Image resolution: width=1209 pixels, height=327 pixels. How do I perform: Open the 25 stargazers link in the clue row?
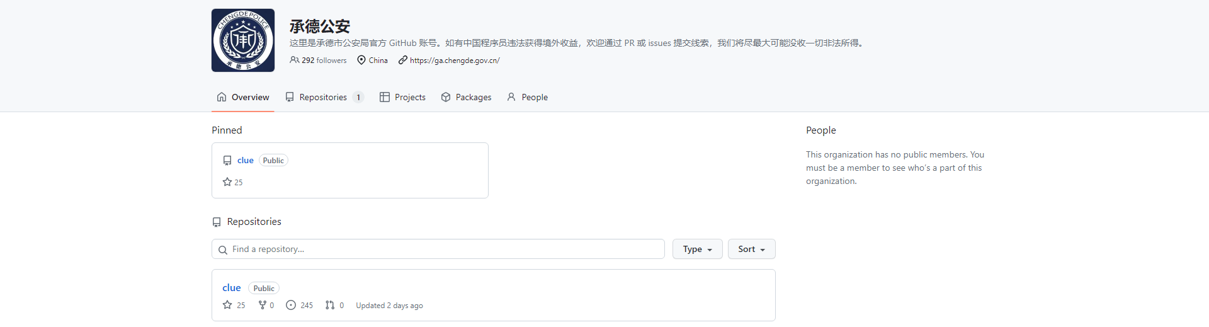[x=234, y=305]
